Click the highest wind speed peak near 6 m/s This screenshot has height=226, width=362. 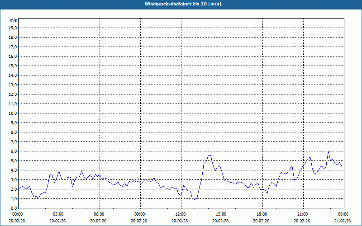[328, 151]
